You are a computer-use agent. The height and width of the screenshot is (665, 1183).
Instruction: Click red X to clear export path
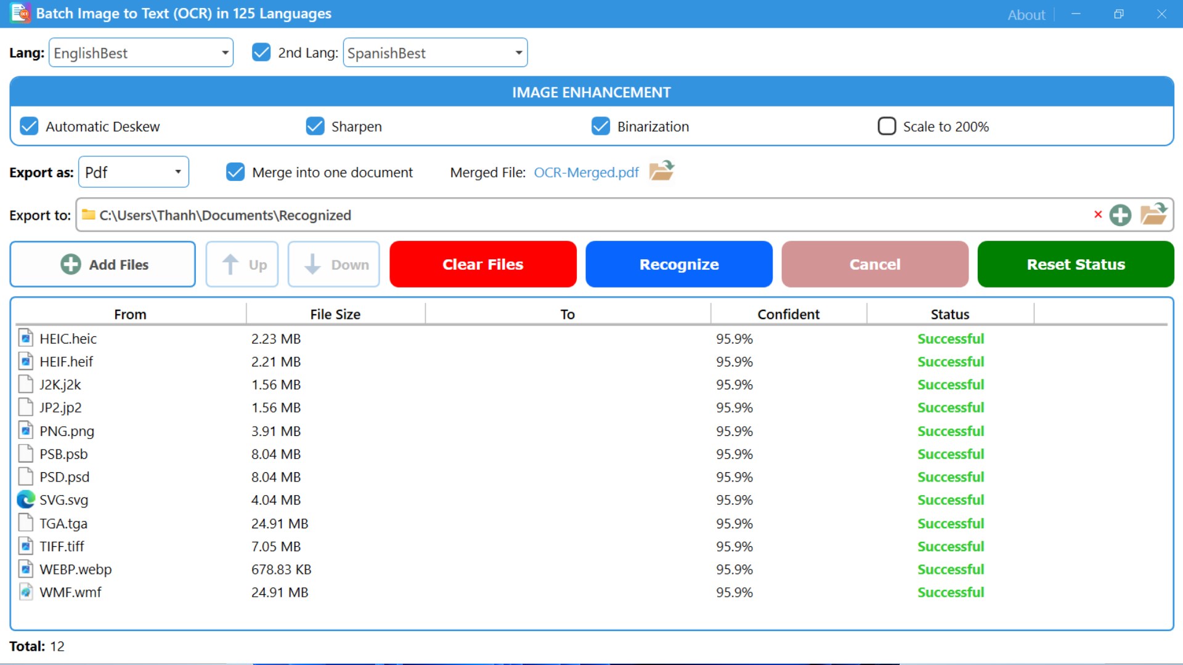click(x=1098, y=214)
